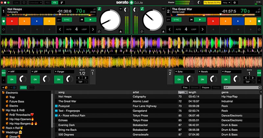Activate AUTO 4 LOOP on deck 2
Viewport: 263px width, 138px height.
point(186,29)
